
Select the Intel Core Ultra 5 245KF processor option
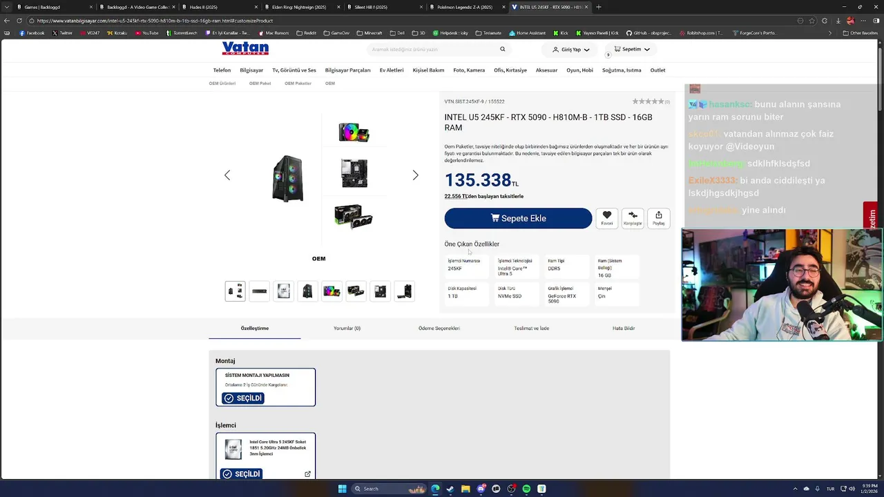pyautogui.click(x=265, y=456)
